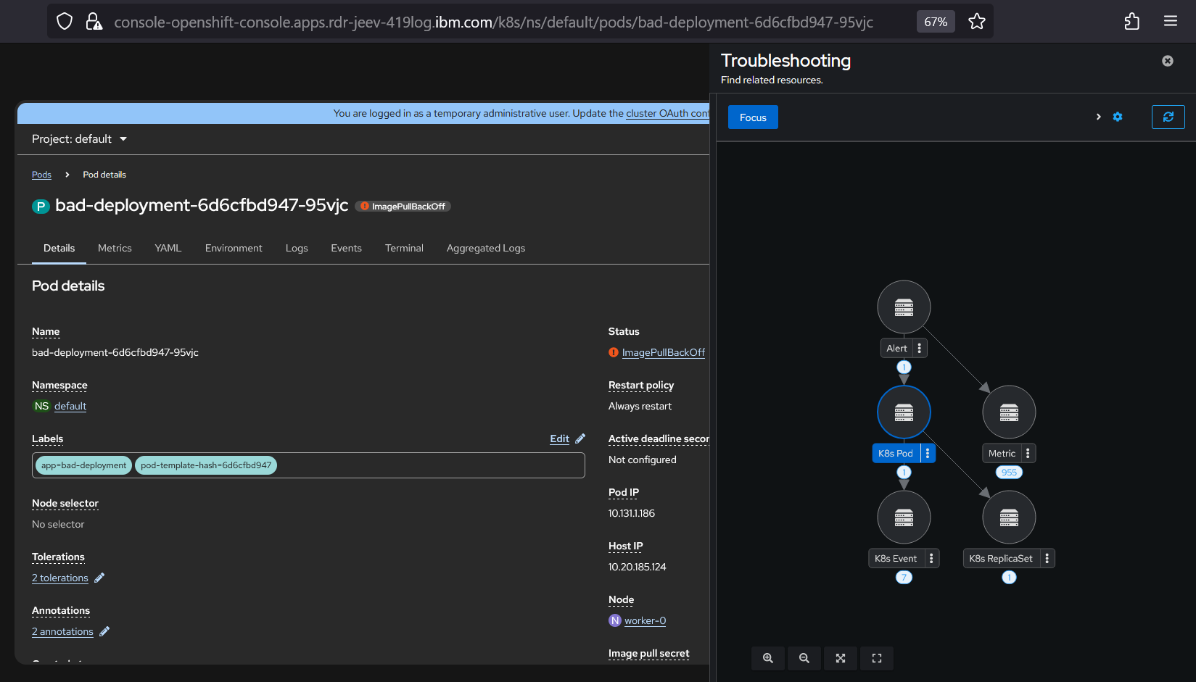Image resolution: width=1196 pixels, height=682 pixels.
Task: Open the 2 tolerations link
Action: pyautogui.click(x=60, y=578)
